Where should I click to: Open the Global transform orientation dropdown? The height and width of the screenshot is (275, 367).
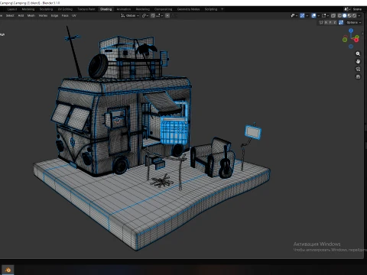click(130, 16)
